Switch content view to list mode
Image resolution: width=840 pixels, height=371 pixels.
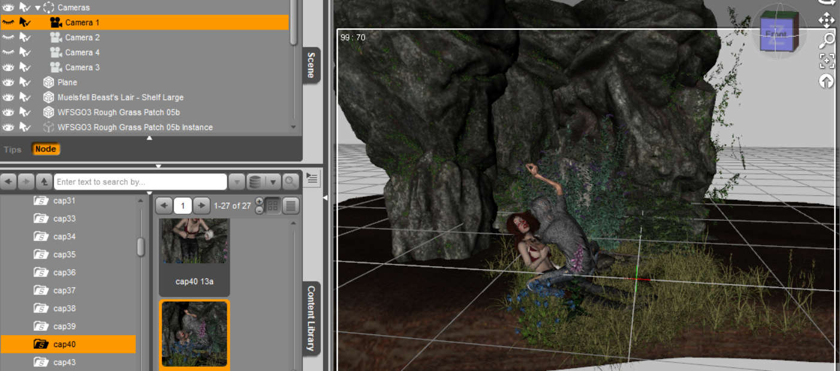click(291, 206)
